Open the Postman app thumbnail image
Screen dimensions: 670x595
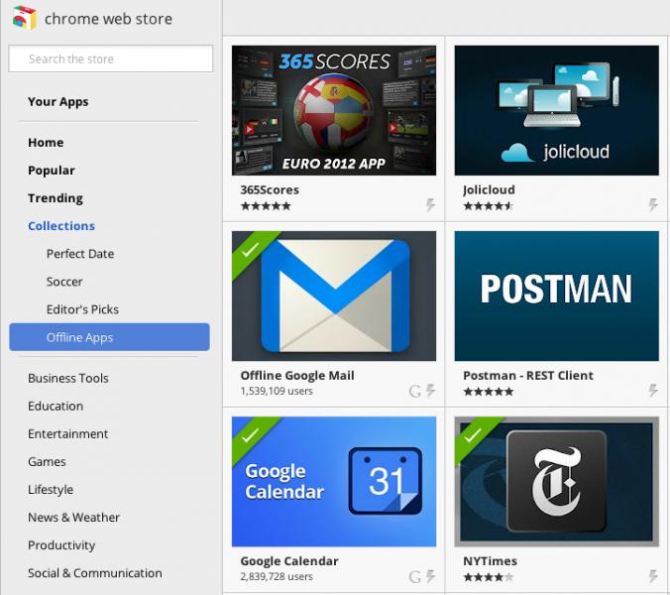(556, 296)
